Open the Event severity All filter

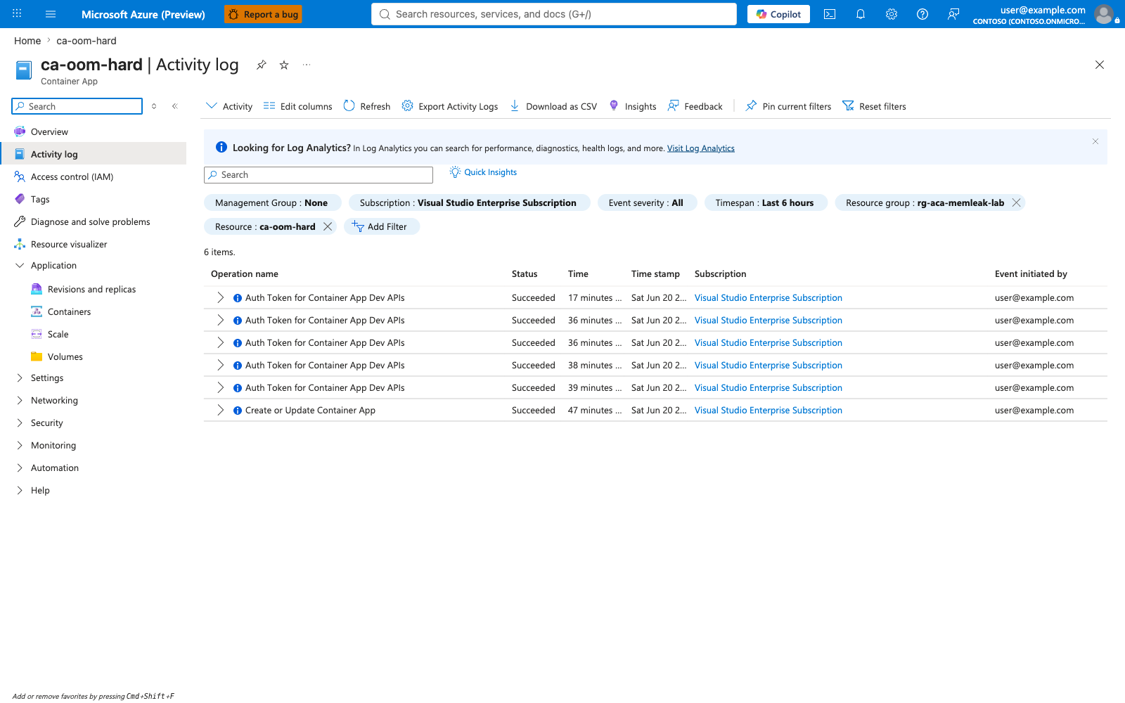pyautogui.click(x=646, y=202)
